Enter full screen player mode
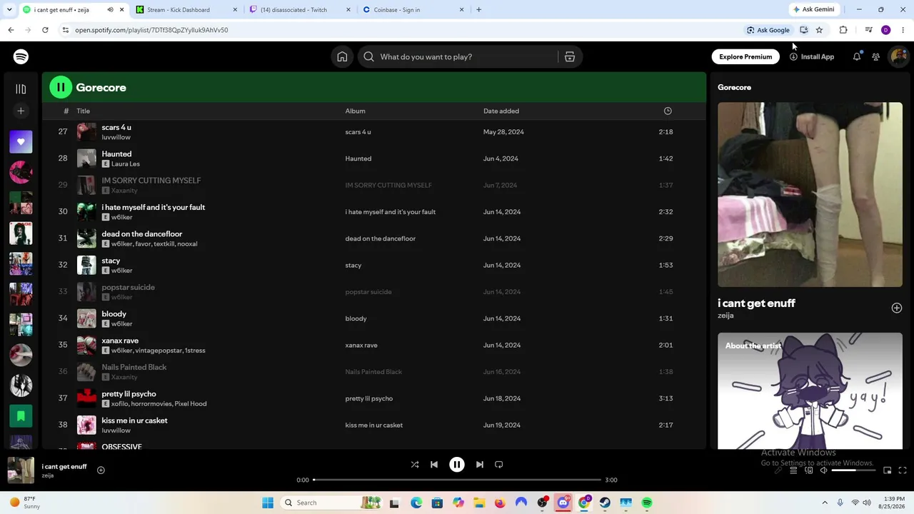This screenshot has width=914, height=514. (x=902, y=470)
